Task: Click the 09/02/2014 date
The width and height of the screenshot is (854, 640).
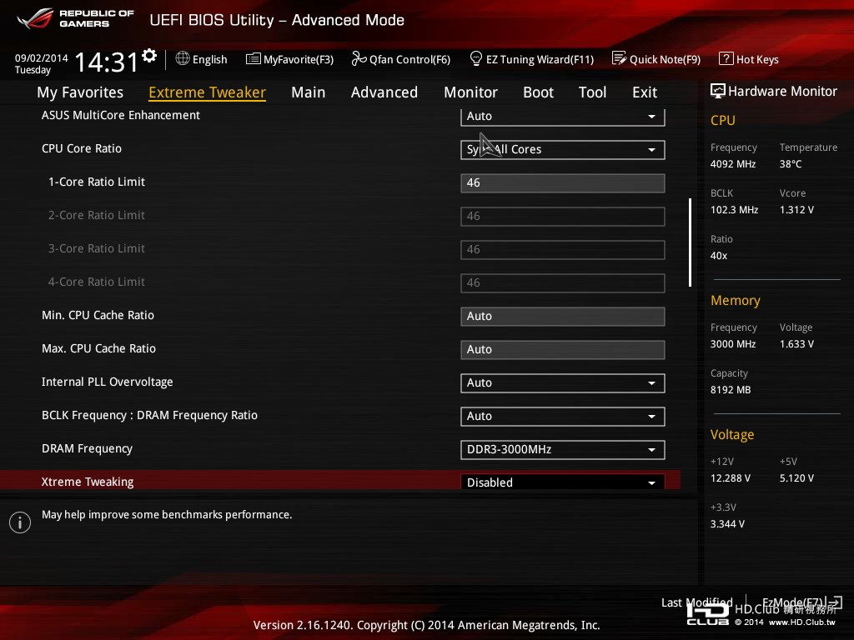Action: [42, 58]
